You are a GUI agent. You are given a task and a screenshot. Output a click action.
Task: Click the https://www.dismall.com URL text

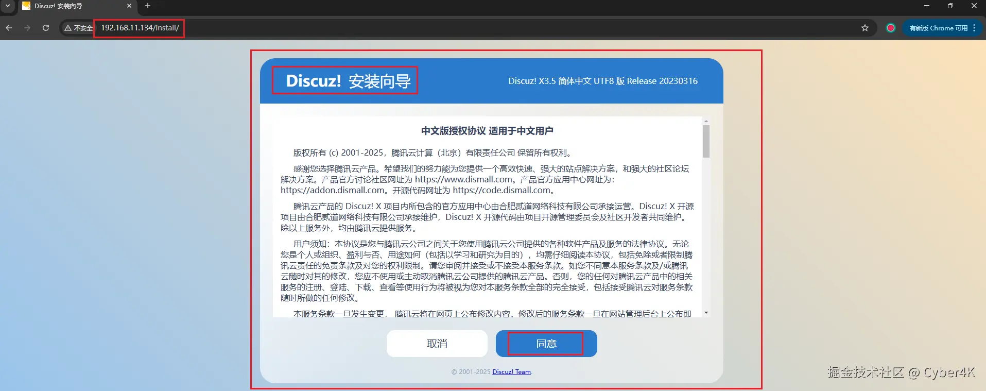463,179
